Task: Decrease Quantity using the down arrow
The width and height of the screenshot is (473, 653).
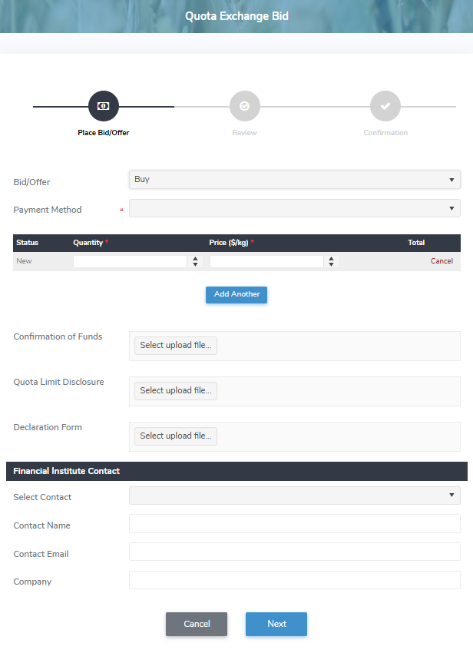Action: pyautogui.click(x=196, y=265)
